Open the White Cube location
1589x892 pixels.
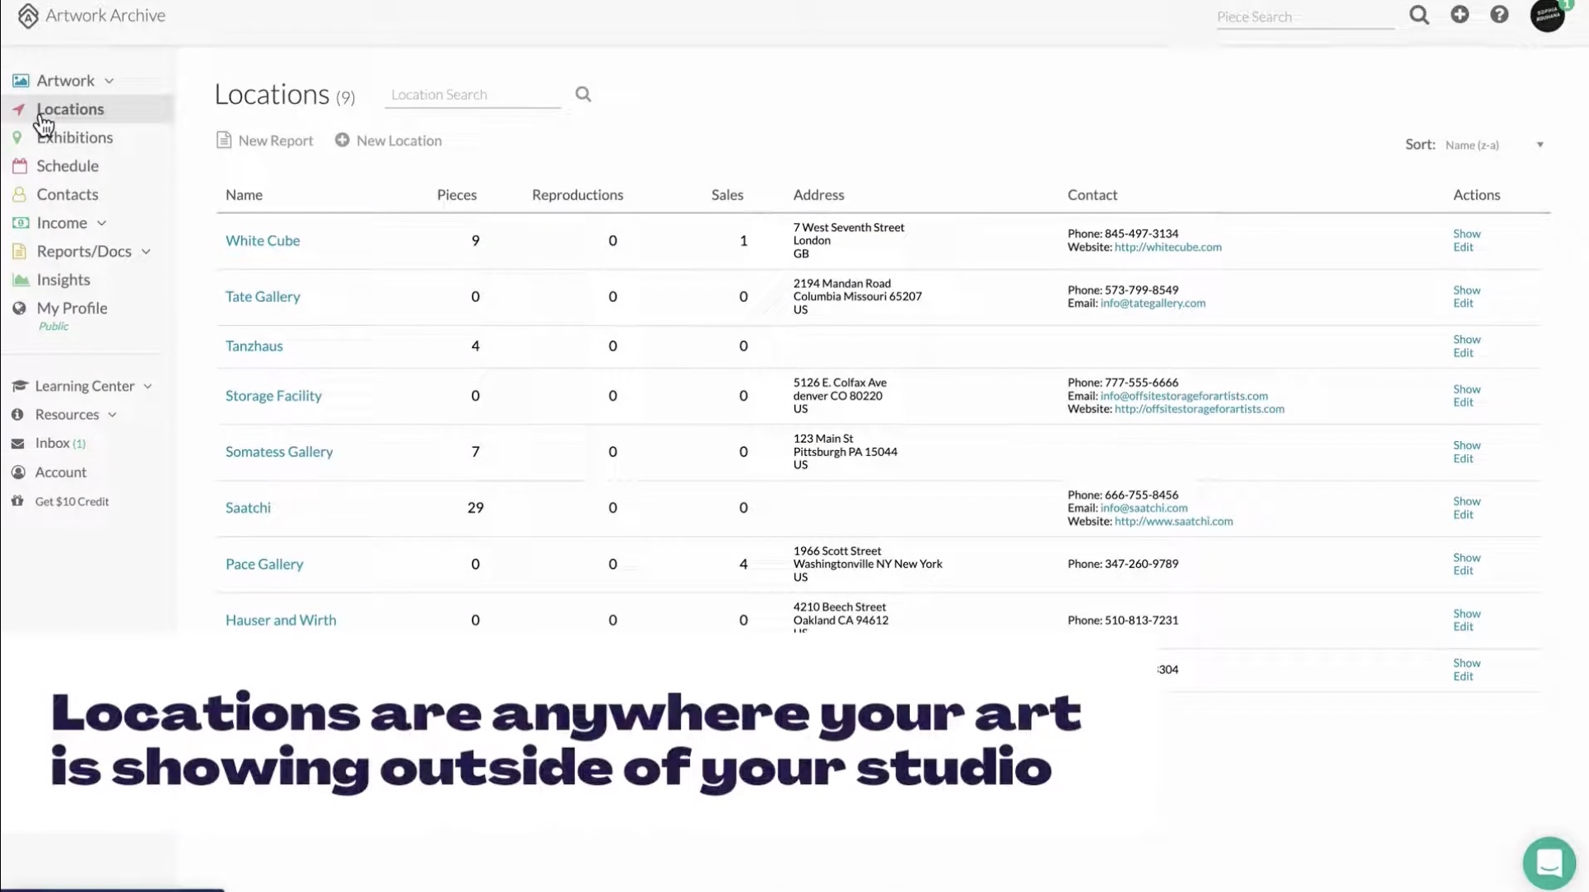(x=263, y=240)
